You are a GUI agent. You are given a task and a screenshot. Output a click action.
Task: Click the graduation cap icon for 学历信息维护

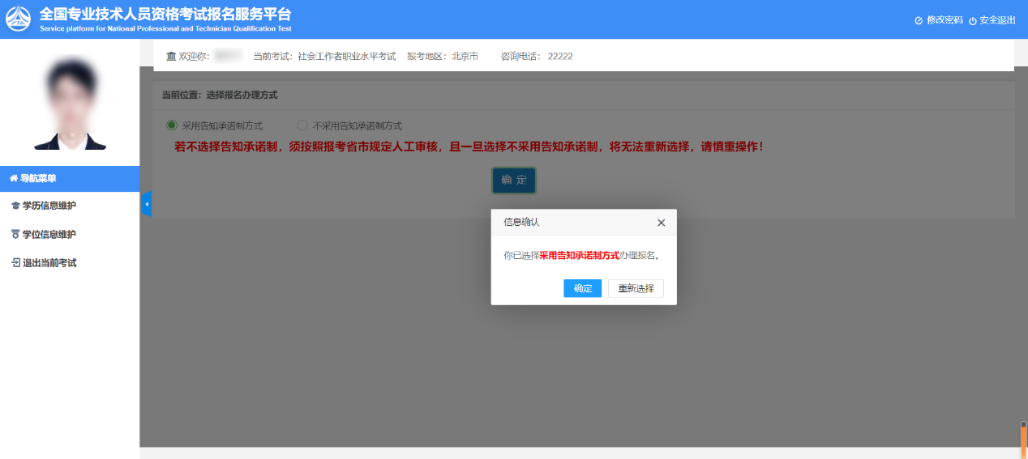point(15,206)
